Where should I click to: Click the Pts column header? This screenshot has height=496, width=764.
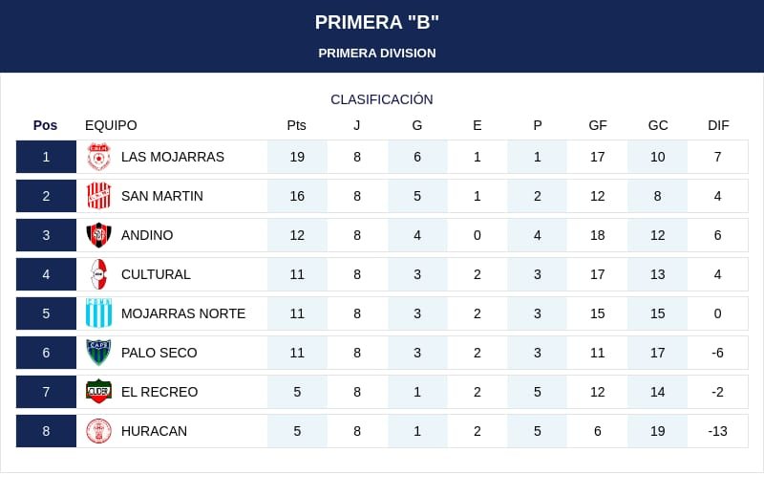[297, 125]
